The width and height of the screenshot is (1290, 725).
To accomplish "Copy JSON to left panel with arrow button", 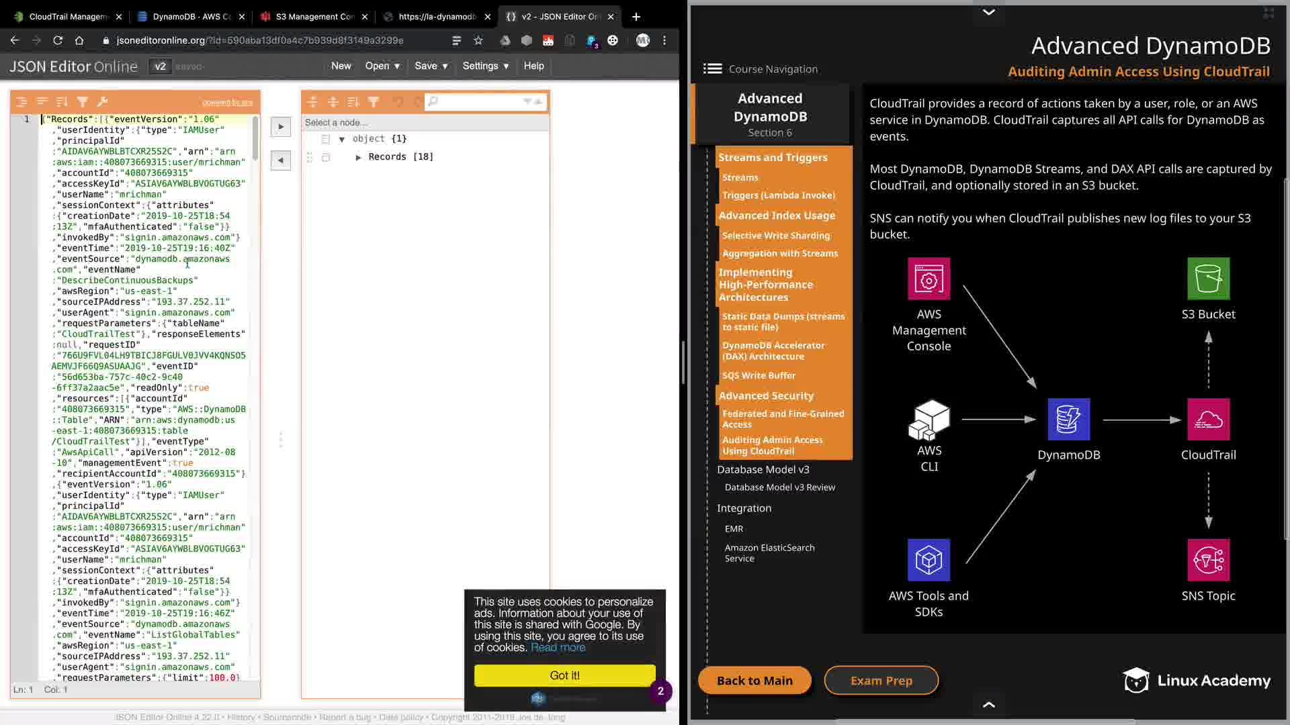I will [281, 160].
